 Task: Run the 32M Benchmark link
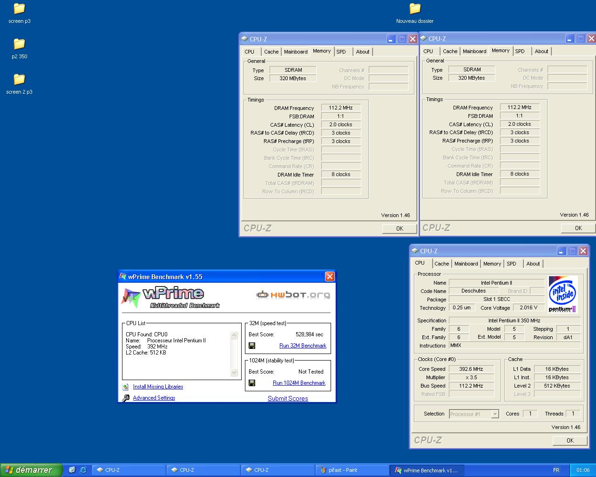(x=303, y=346)
